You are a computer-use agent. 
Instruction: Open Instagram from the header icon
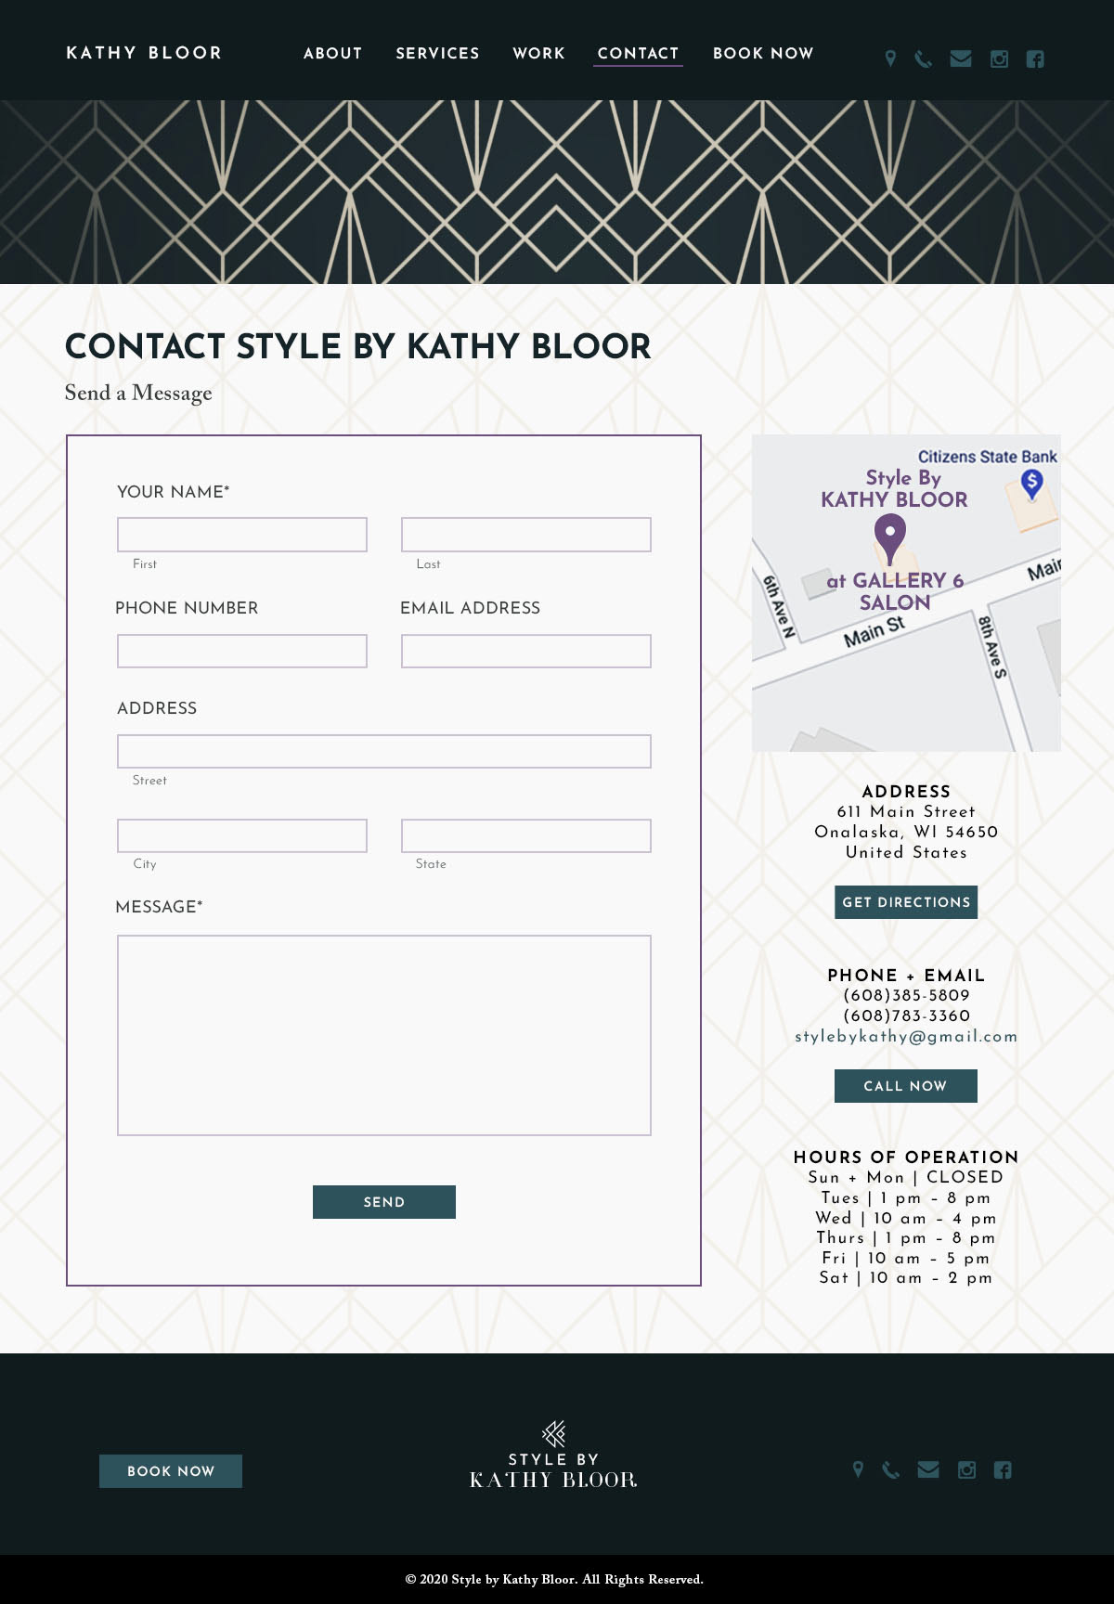point(999,59)
